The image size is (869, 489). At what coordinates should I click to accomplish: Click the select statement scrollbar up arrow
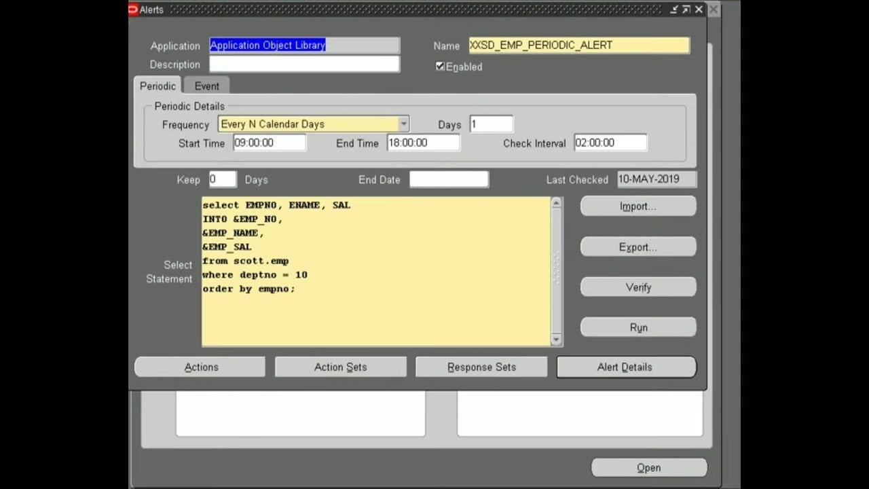point(557,202)
